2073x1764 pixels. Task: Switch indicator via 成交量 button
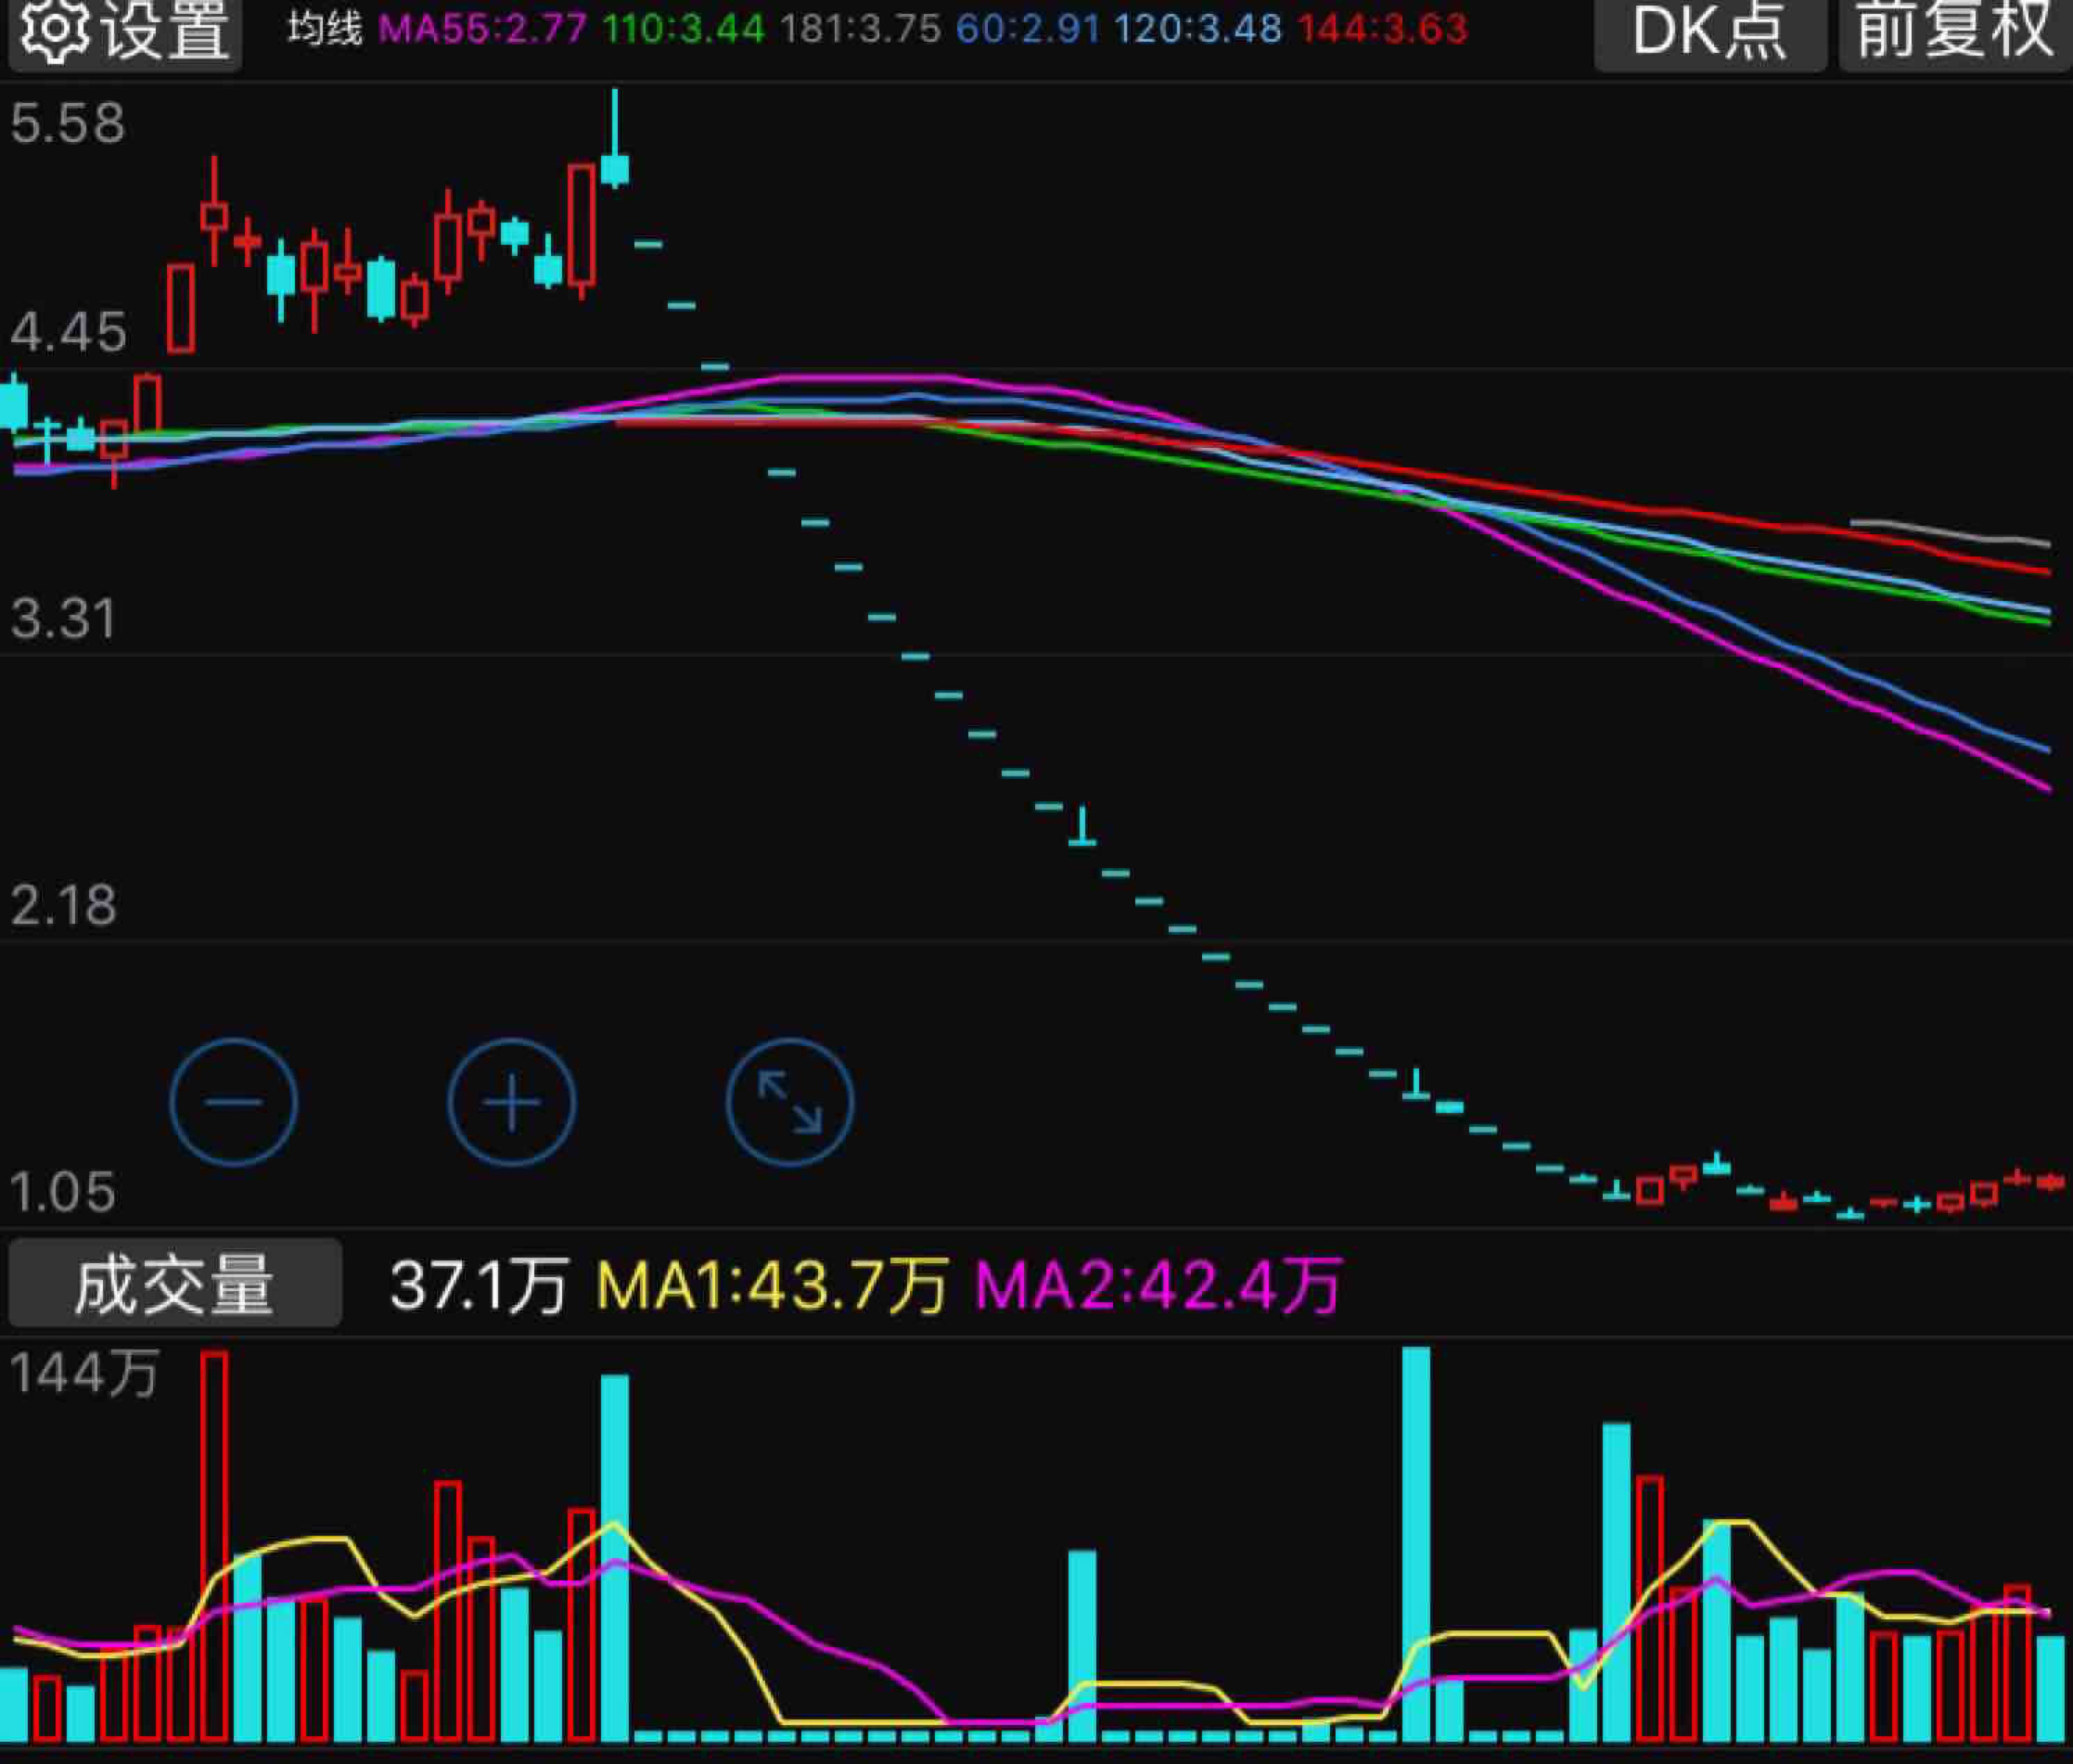coord(175,1284)
